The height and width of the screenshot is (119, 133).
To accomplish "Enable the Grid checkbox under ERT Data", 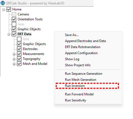I will [19, 39].
